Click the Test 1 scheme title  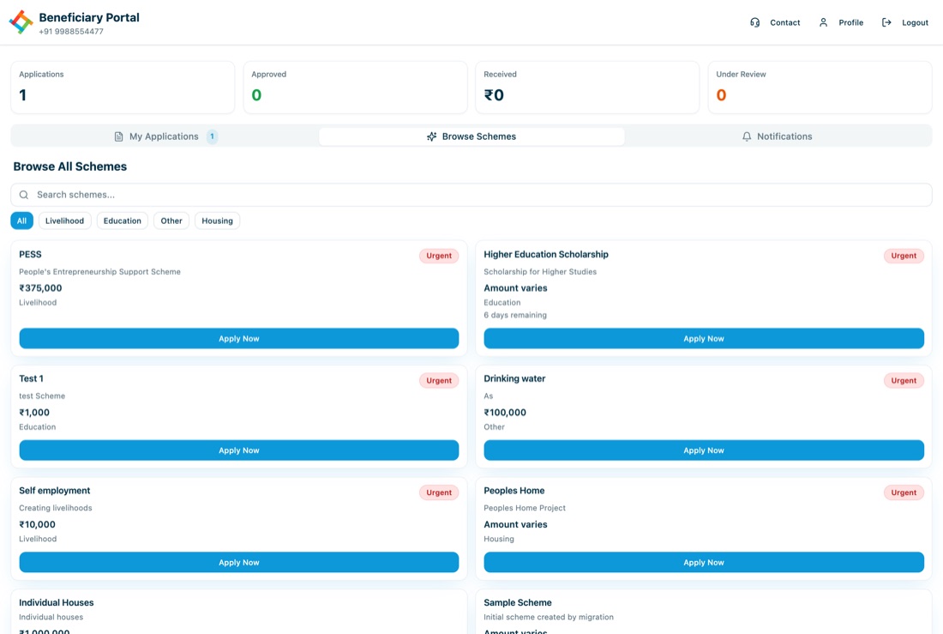click(31, 378)
